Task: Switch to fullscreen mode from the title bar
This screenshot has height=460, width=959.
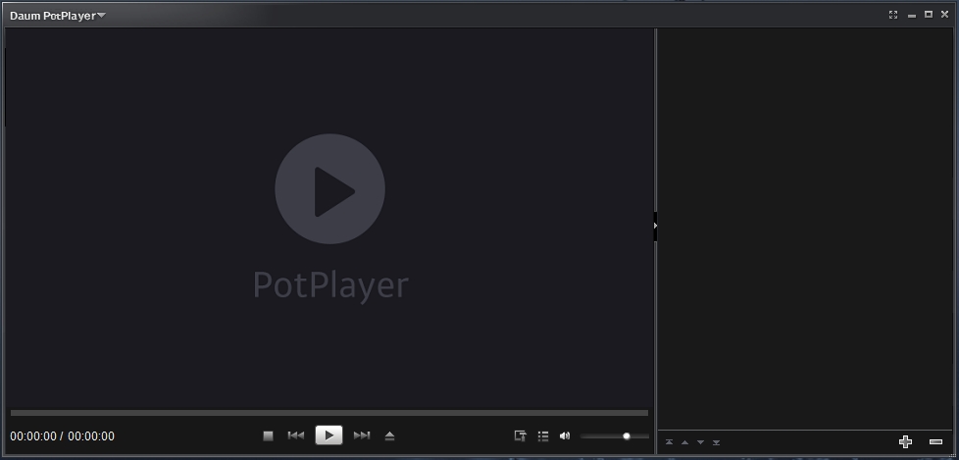Action: click(x=893, y=15)
